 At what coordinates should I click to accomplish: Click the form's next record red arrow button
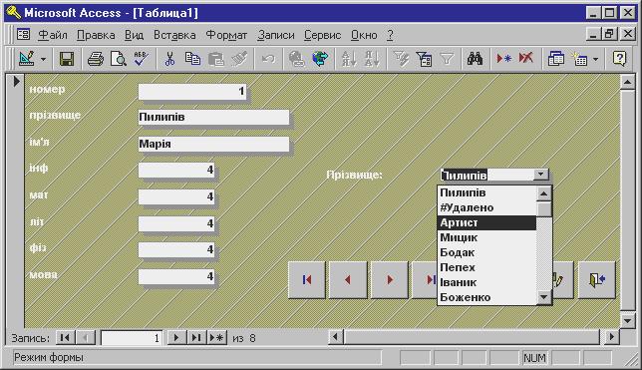(x=390, y=280)
